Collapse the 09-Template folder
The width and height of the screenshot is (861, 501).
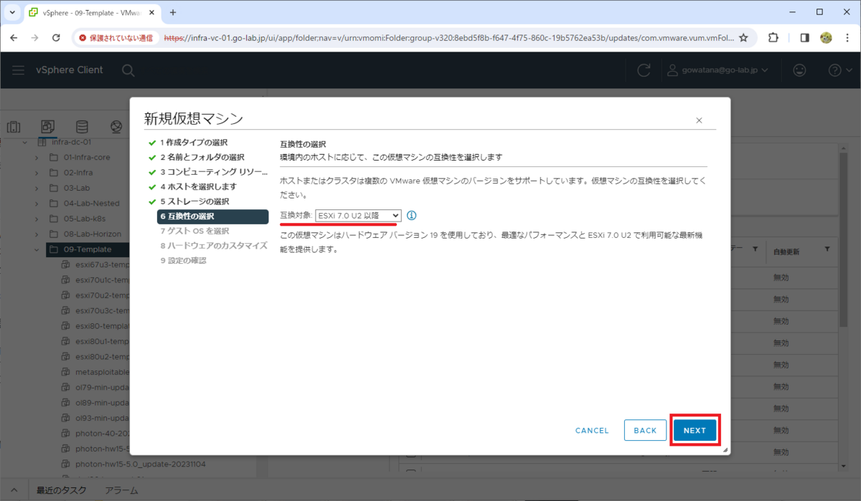pyautogui.click(x=36, y=249)
